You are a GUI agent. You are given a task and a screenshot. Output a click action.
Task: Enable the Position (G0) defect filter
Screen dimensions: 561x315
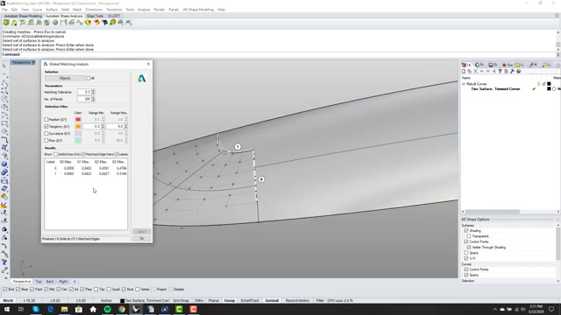(x=46, y=119)
